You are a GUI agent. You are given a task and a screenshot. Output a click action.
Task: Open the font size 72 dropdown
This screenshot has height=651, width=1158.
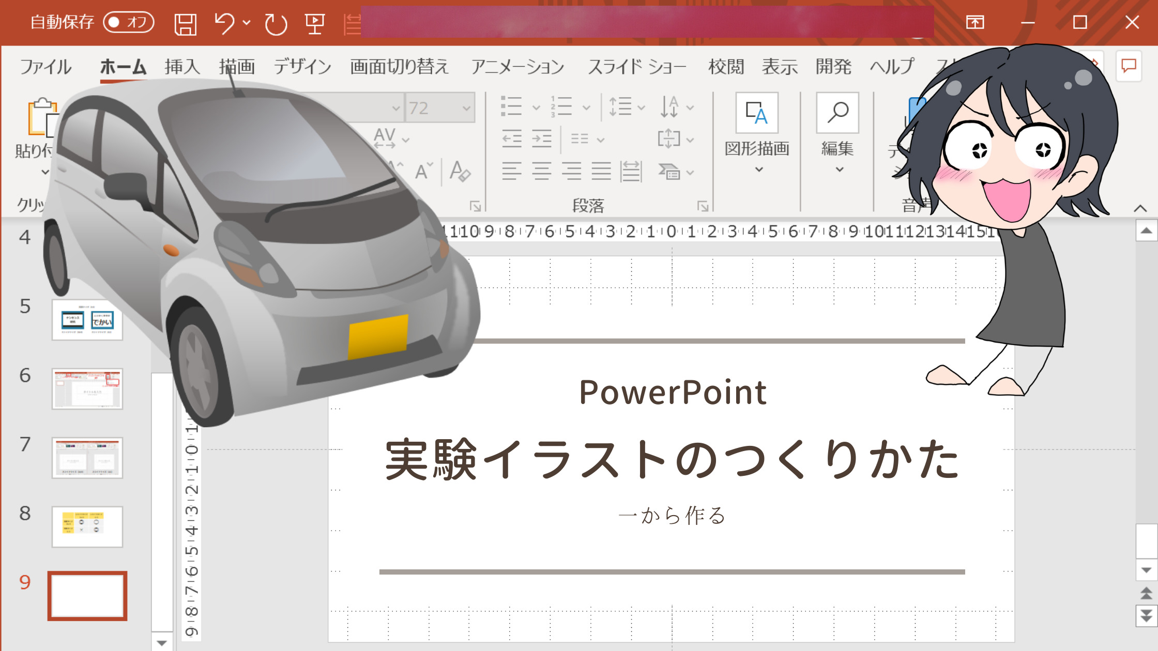[466, 108]
